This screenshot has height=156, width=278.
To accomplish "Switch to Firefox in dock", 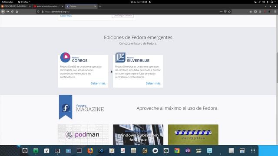I will click(x=90, y=150).
